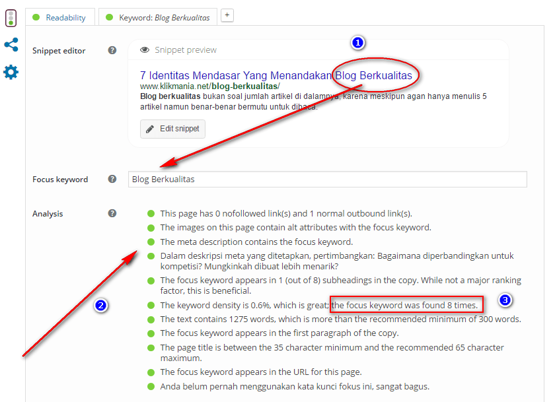Click the snippet meta description text

(x=313, y=101)
